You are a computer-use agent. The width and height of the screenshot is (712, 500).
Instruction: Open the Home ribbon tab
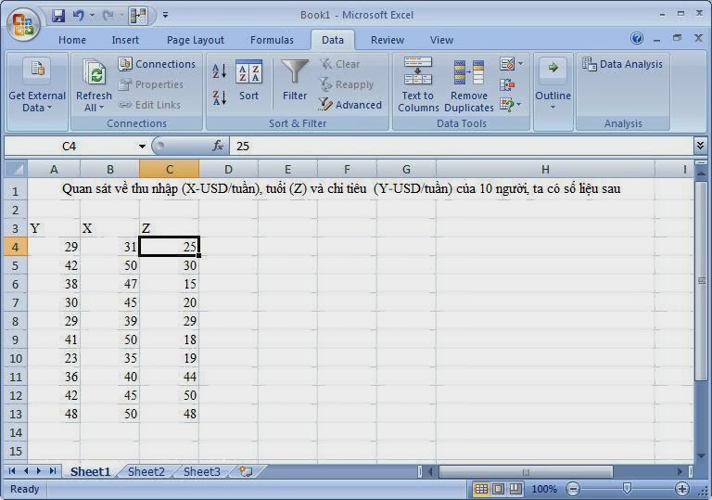coord(72,40)
